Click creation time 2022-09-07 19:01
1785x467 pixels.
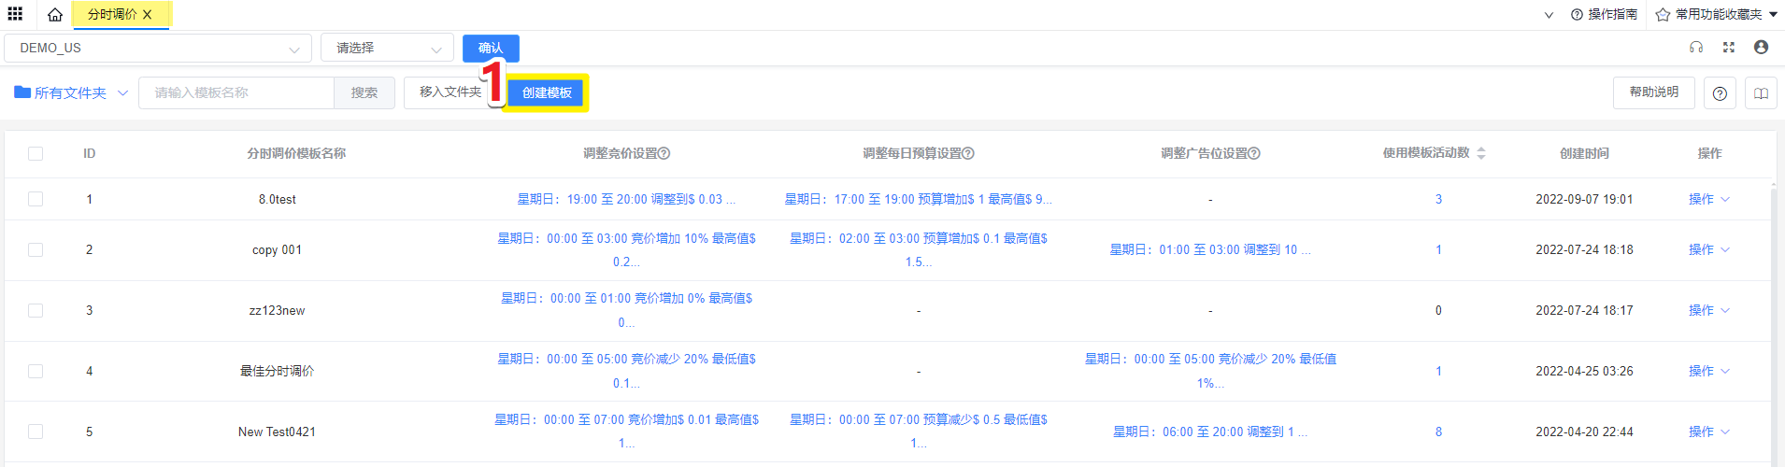1584,199
